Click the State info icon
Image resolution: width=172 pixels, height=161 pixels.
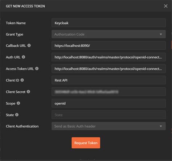tap(17, 115)
